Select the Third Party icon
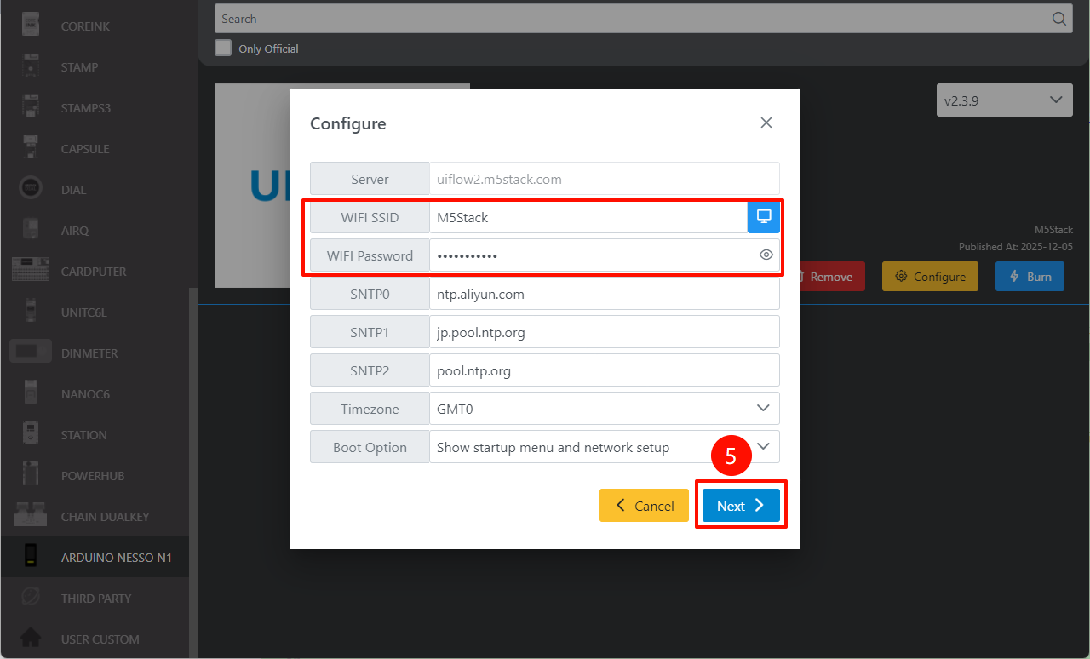This screenshot has height=659, width=1090. [31, 599]
